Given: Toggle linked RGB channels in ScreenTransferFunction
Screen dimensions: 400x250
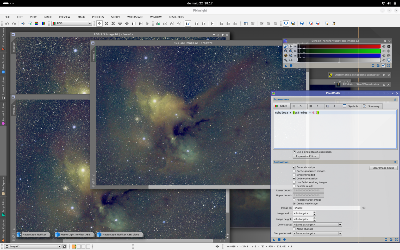Looking at the screenshot, I should (286, 46).
